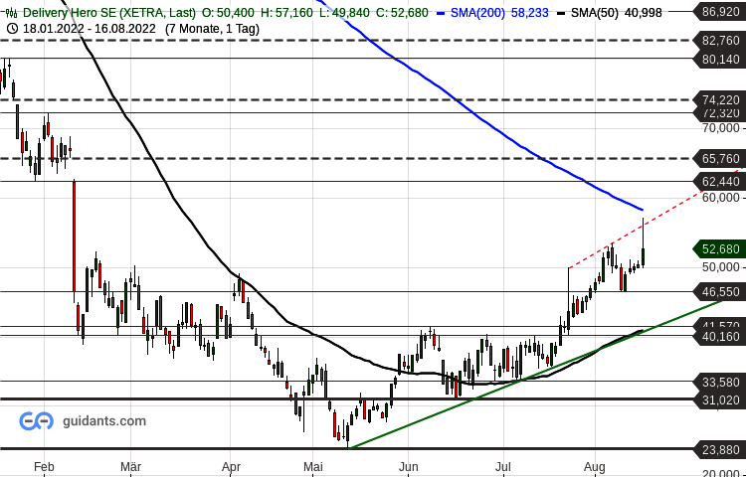Click the Jun label on time axis
Image resolution: width=746 pixels, height=477 pixels.
tap(408, 466)
